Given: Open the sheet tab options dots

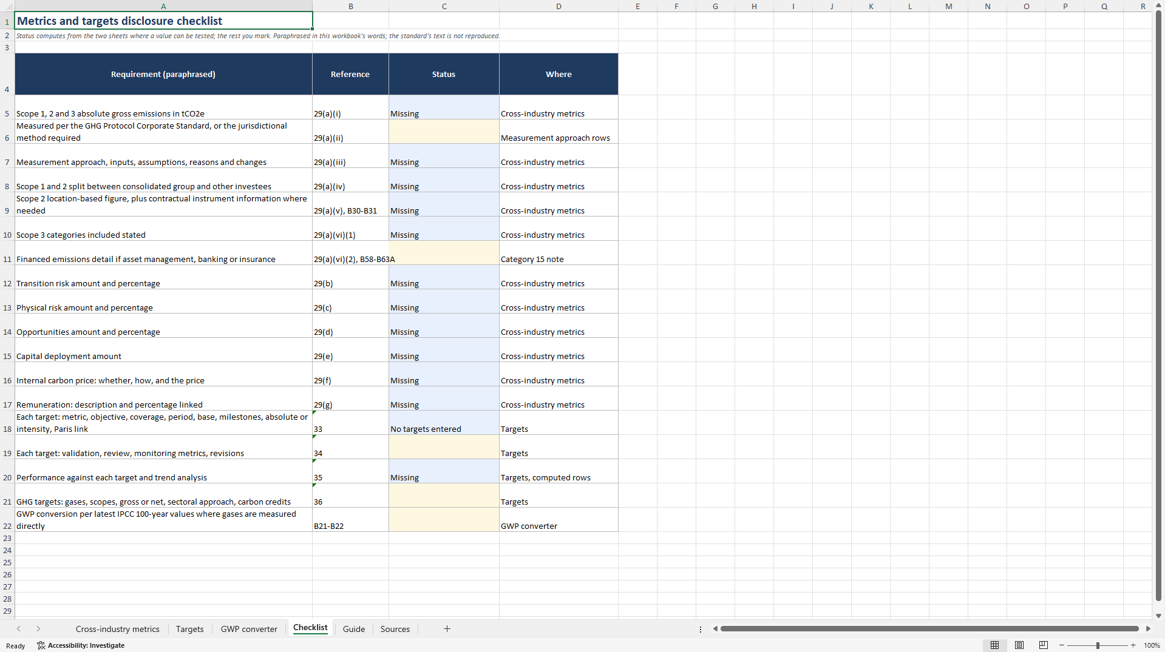Looking at the screenshot, I should click(x=701, y=629).
